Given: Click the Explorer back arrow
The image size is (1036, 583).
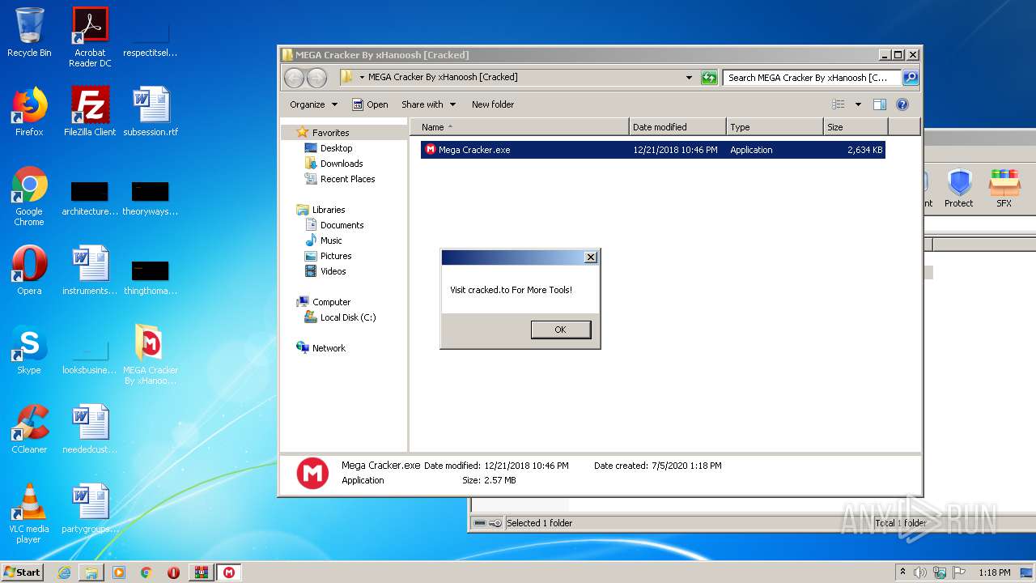Looking at the screenshot, I should coord(294,78).
